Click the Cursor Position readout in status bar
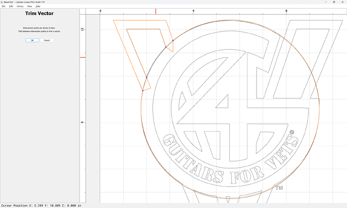Viewport: 347px width, 208px height. (41, 205)
